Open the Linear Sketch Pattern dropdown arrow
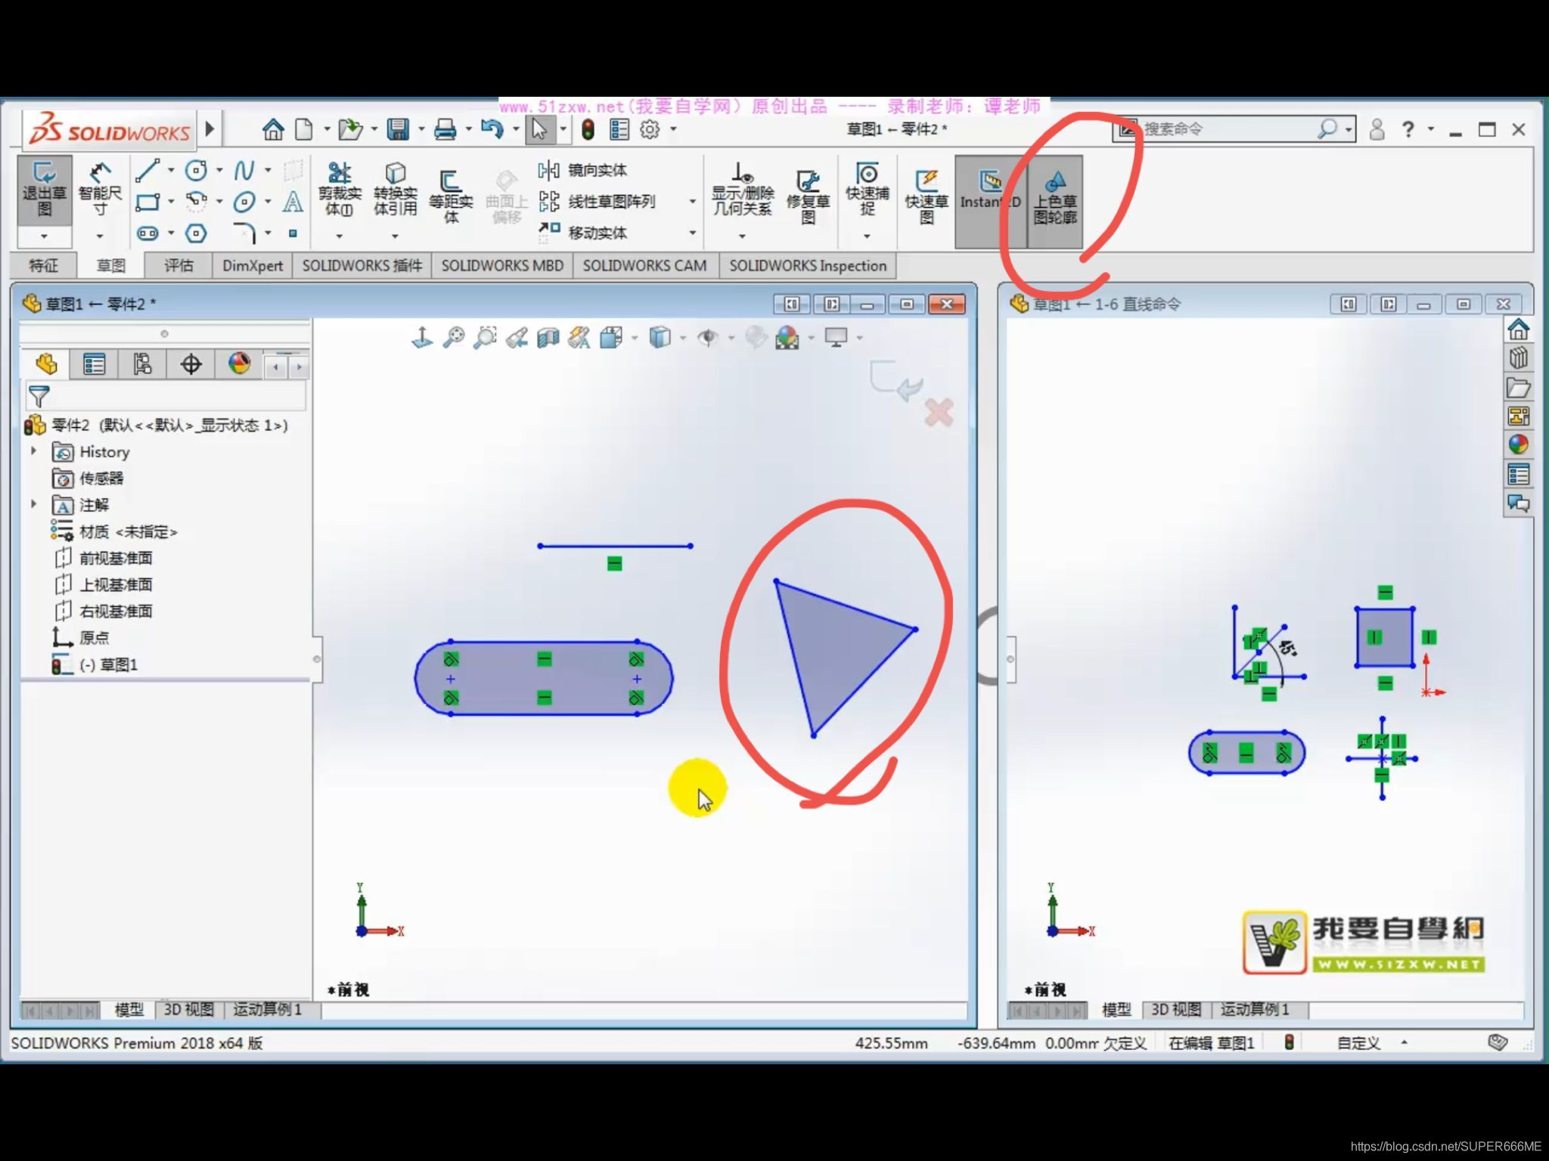 (x=692, y=201)
